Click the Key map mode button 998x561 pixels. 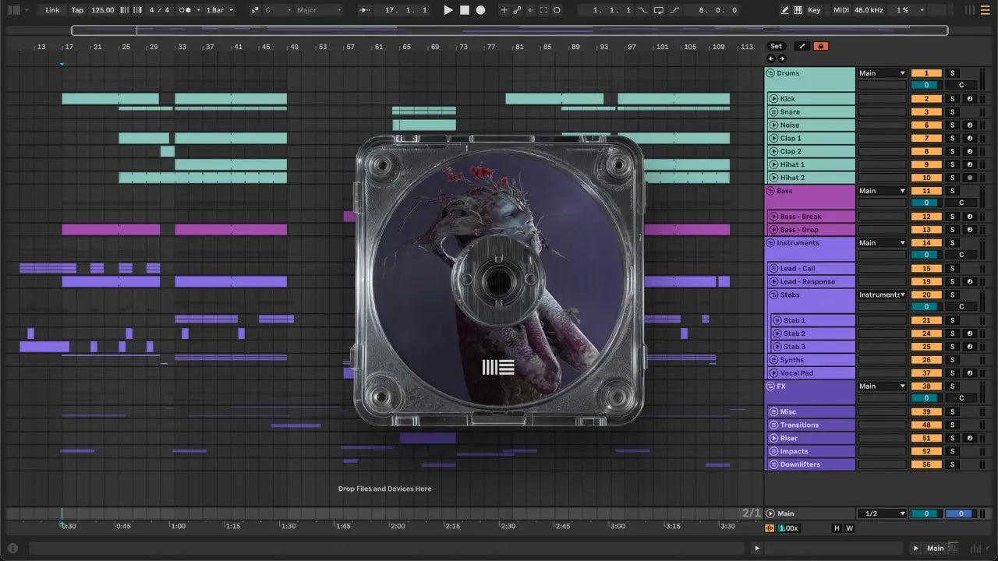coord(814,10)
